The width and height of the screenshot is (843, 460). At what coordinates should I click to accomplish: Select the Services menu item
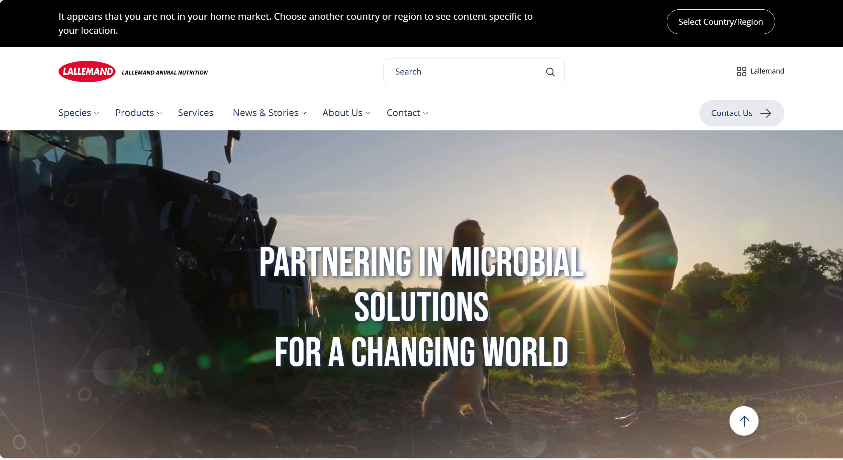(195, 113)
